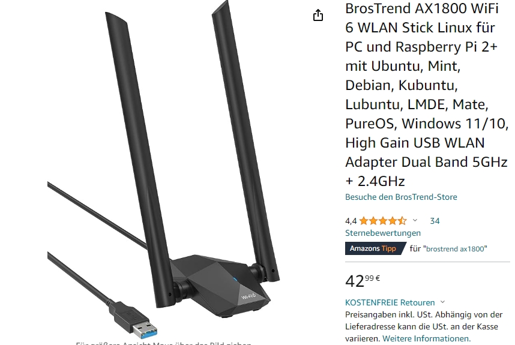Click the orange star rating icons

[x=383, y=221]
